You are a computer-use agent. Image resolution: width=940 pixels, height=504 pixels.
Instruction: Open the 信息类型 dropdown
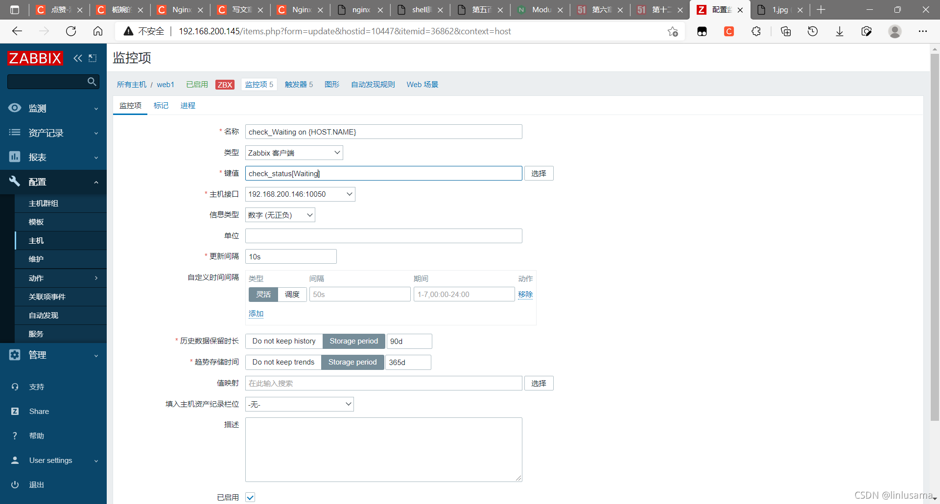pyautogui.click(x=280, y=215)
